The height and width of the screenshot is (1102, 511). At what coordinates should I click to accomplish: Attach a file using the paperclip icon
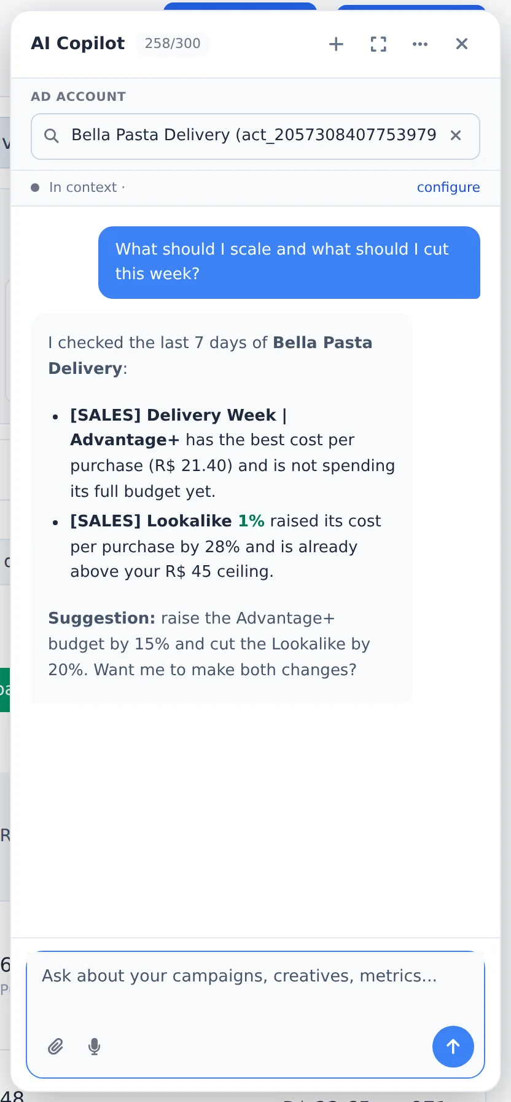point(56,1046)
